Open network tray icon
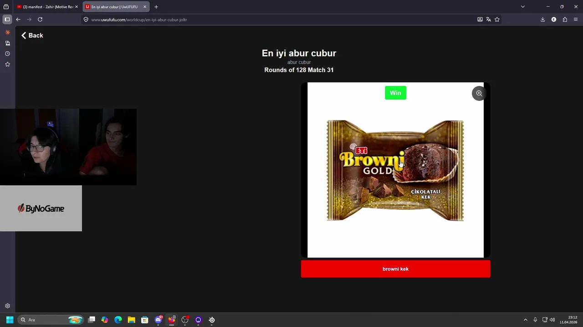The image size is (583, 327). pyautogui.click(x=545, y=320)
